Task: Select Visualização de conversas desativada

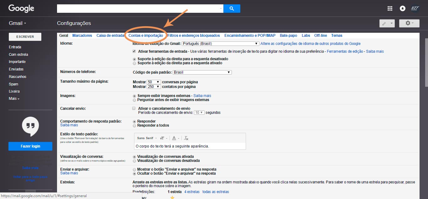Action: [134, 161]
